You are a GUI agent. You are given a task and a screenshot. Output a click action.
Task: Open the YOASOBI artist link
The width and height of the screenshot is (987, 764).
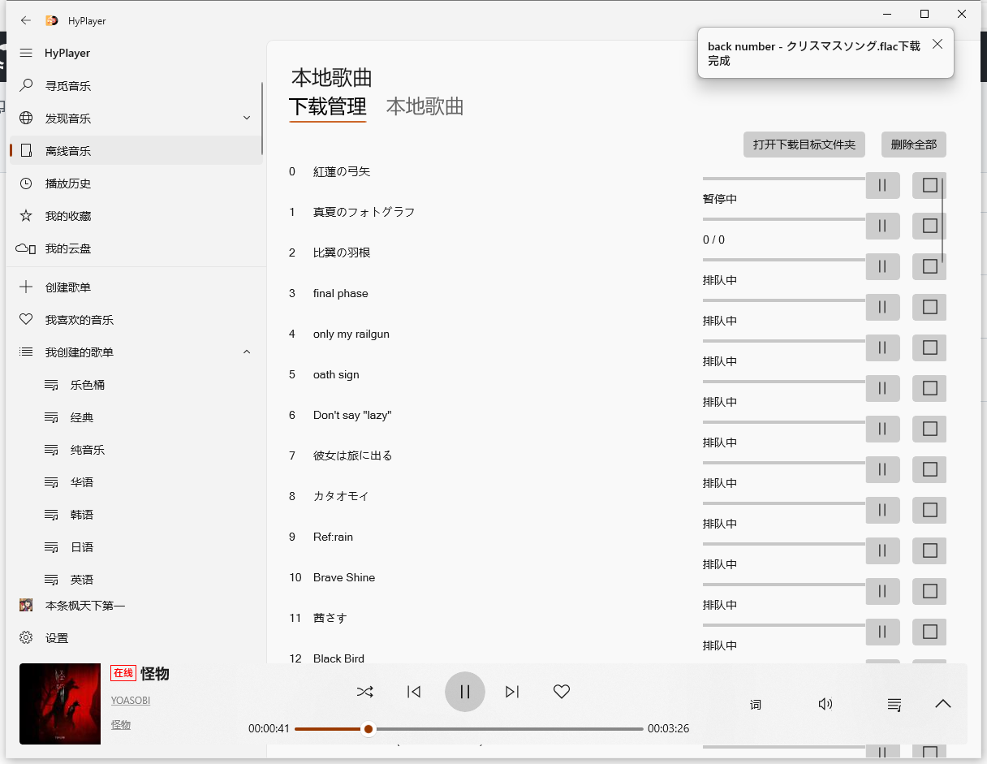pos(130,699)
